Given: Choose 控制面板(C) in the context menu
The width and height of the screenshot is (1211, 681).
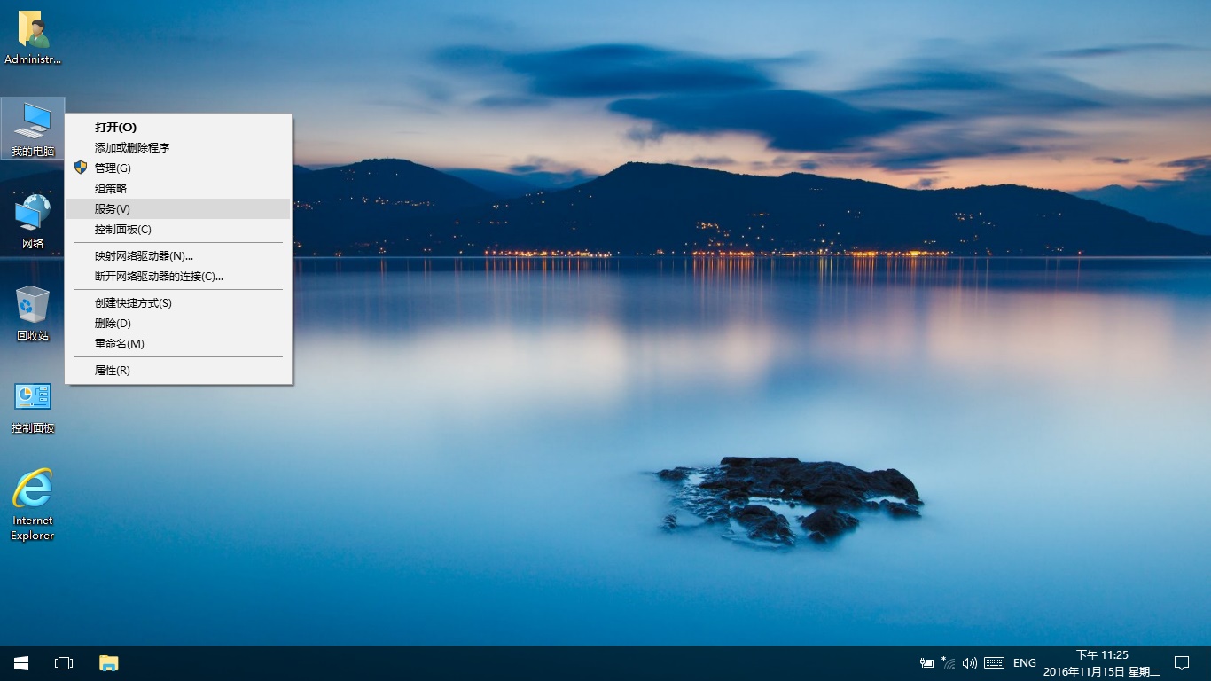Looking at the screenshot, I should pos(178,229).
